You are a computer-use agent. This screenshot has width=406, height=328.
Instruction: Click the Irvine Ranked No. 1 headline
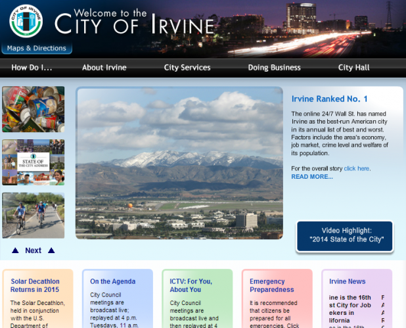(x=329, y=99)
